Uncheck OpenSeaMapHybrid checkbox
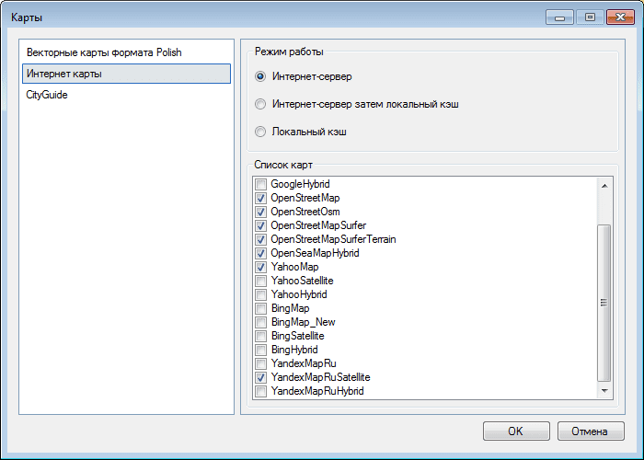 (x=261, y=253)
